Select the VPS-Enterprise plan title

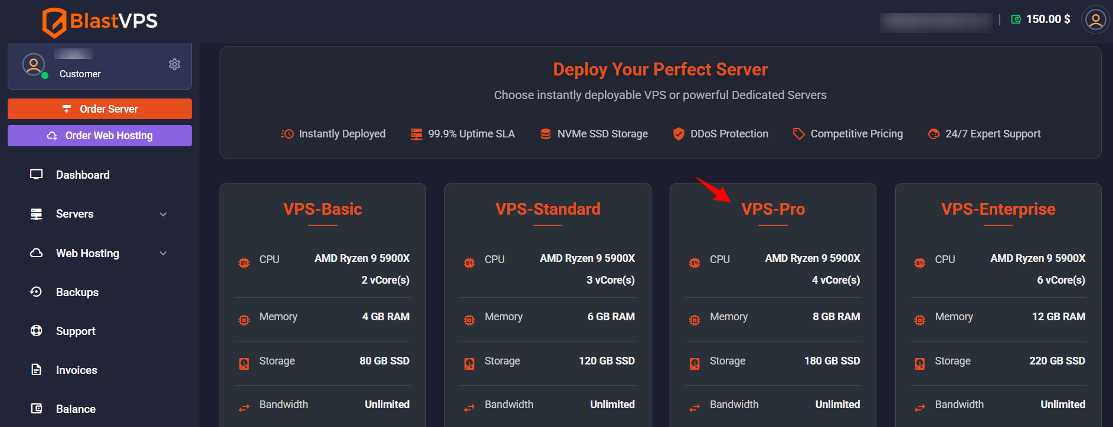click(999, 209)
